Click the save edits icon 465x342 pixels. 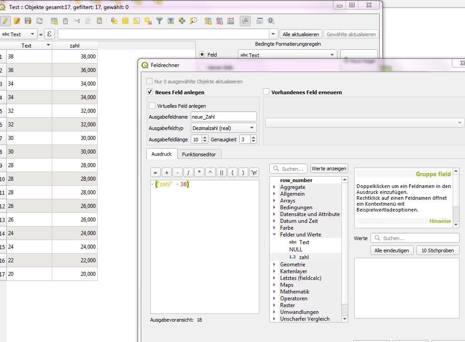pos(28,21)
